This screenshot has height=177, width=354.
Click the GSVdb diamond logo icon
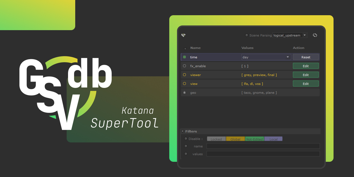(183, 35)
